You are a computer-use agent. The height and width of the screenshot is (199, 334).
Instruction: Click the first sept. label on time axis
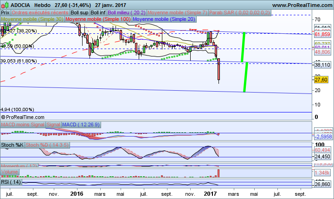pos(32,194)
